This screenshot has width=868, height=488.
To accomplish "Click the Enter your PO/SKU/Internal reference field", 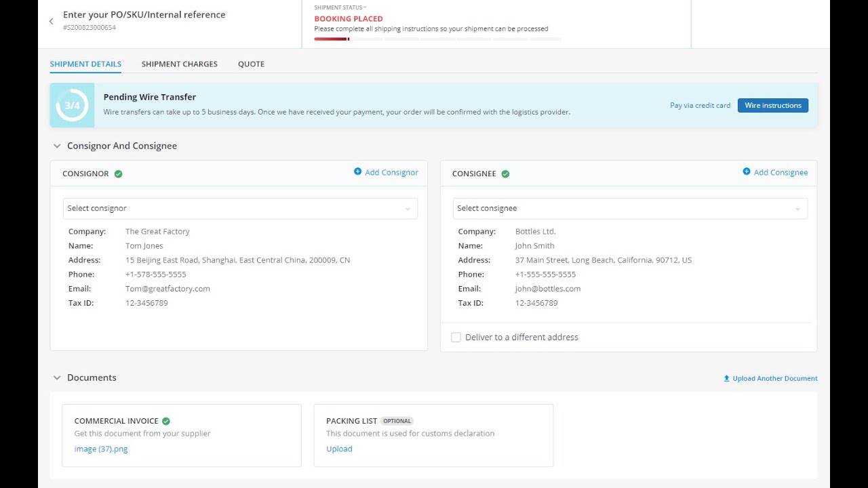I will point(144,15).
